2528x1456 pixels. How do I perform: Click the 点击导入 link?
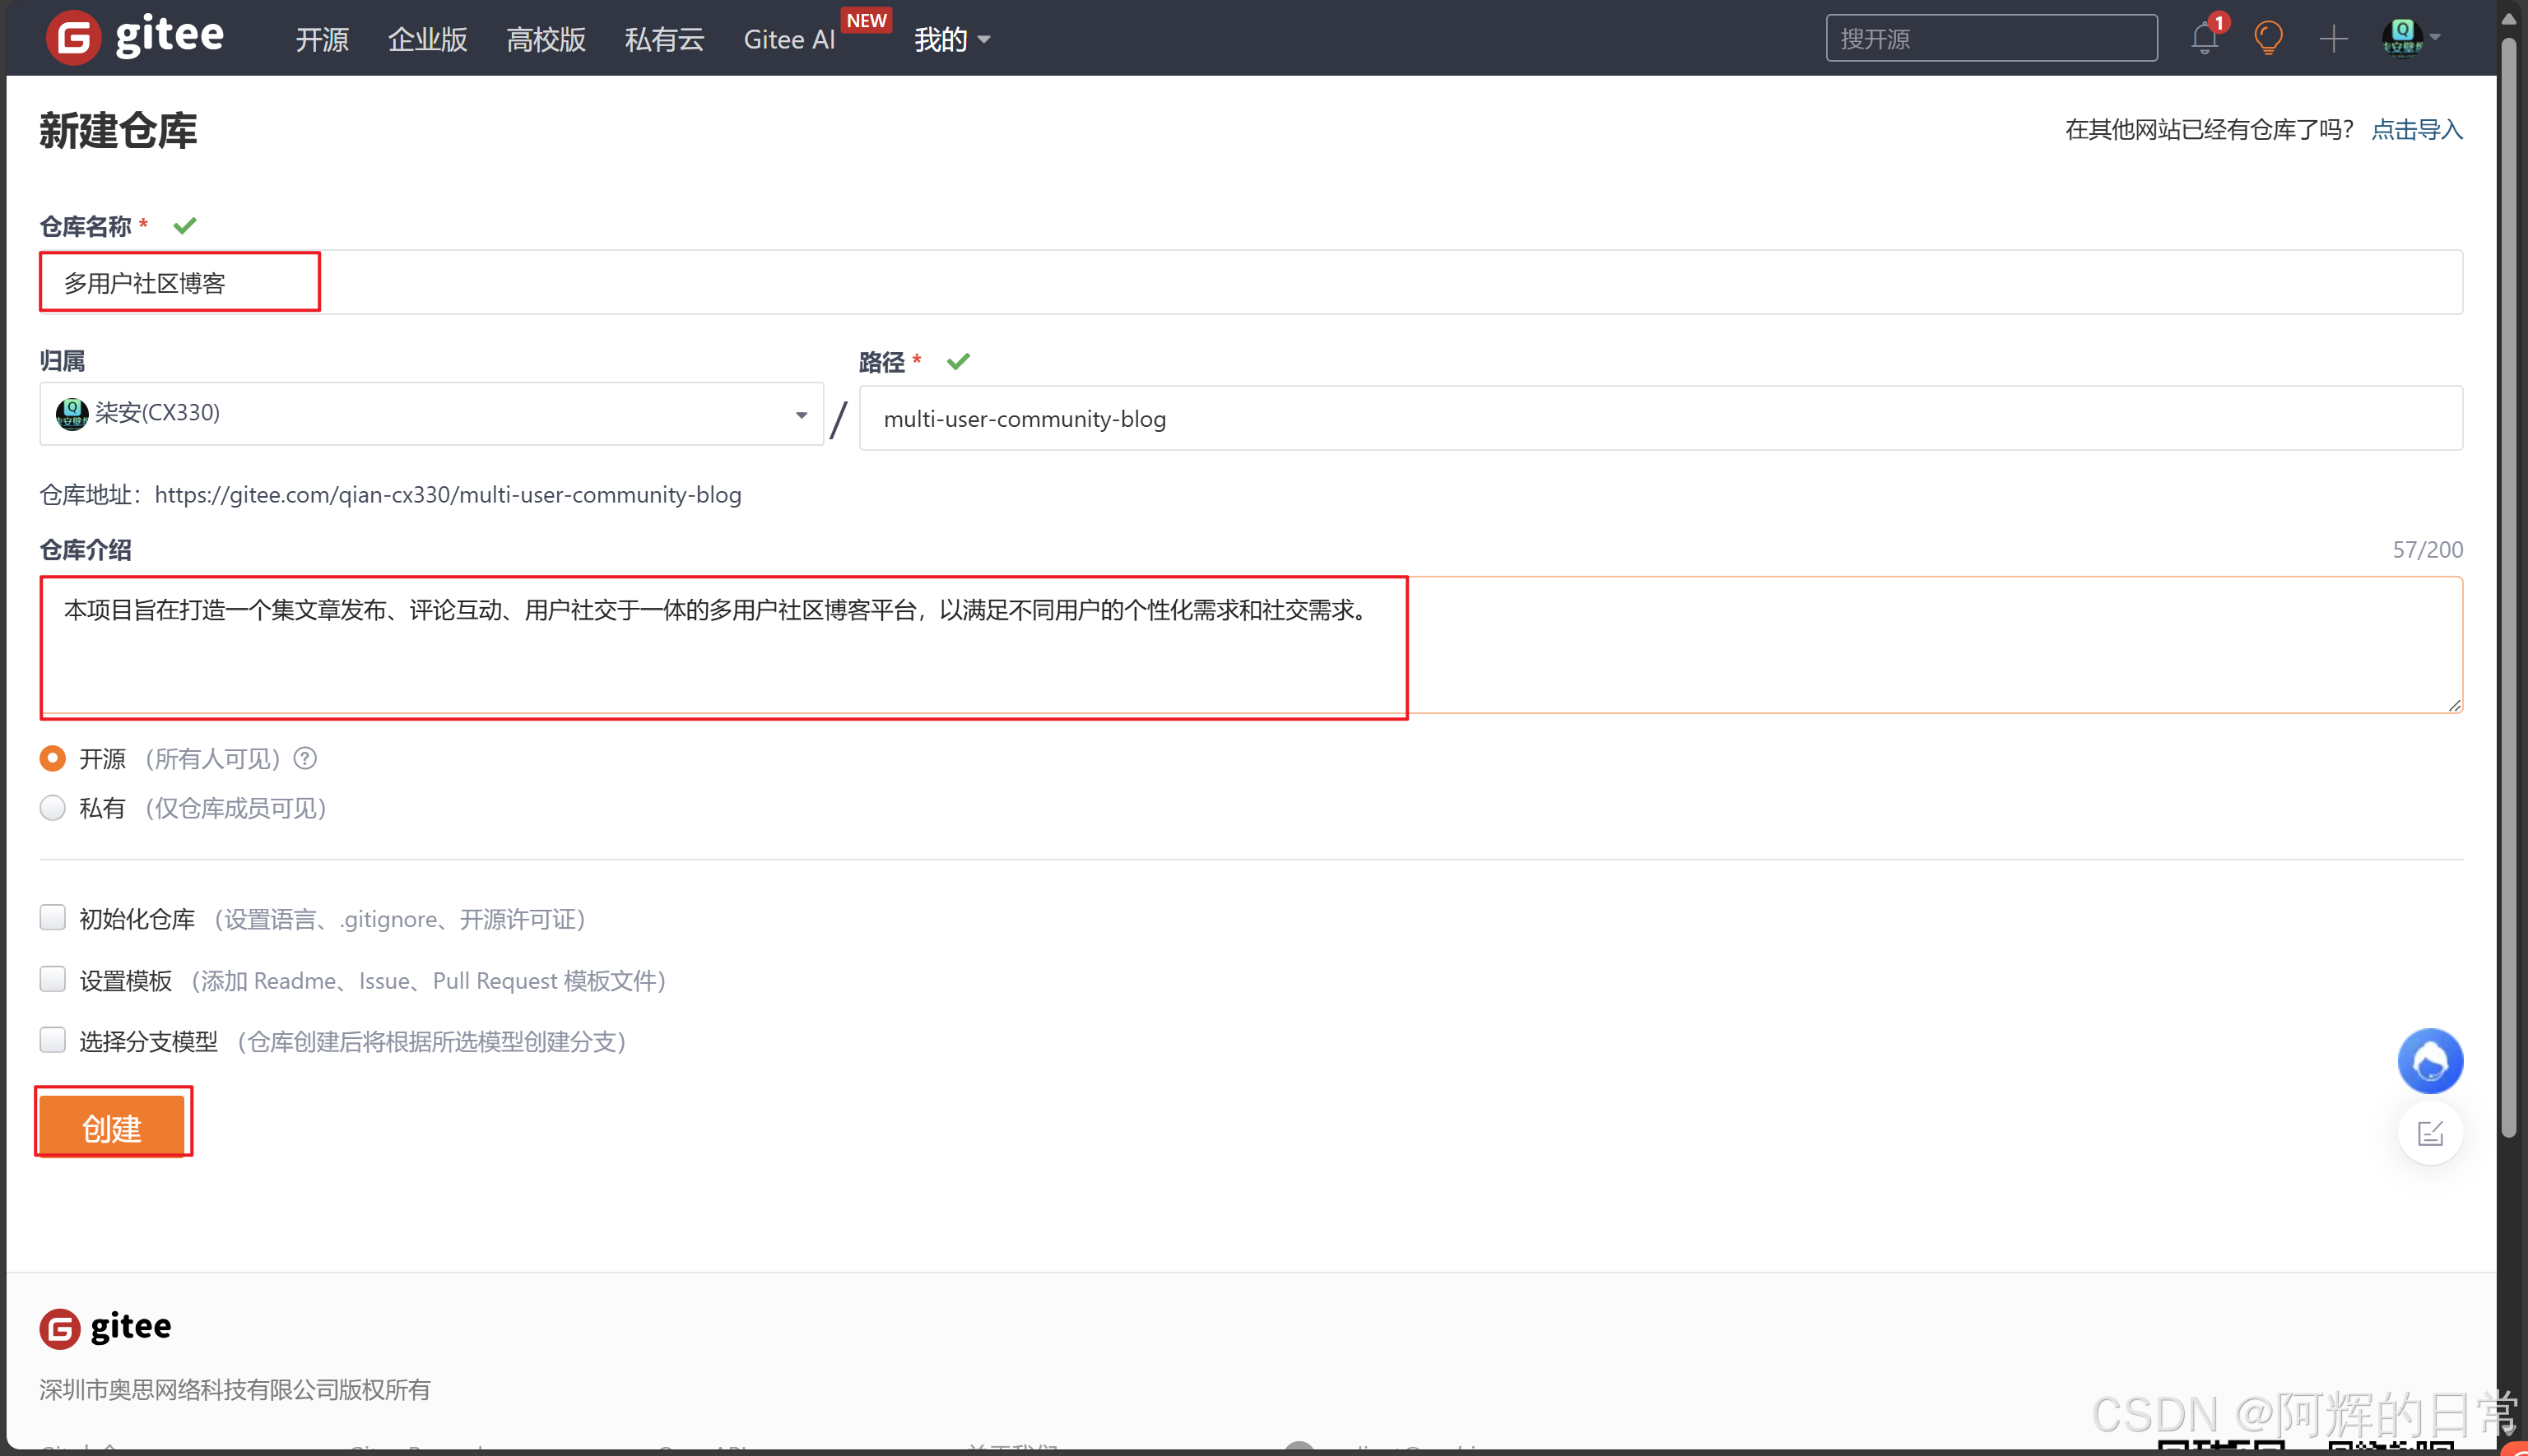(x=2416, y=129)
